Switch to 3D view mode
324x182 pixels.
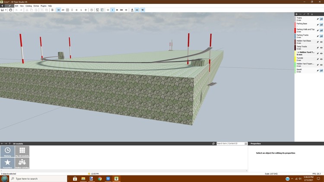point(58,10)
